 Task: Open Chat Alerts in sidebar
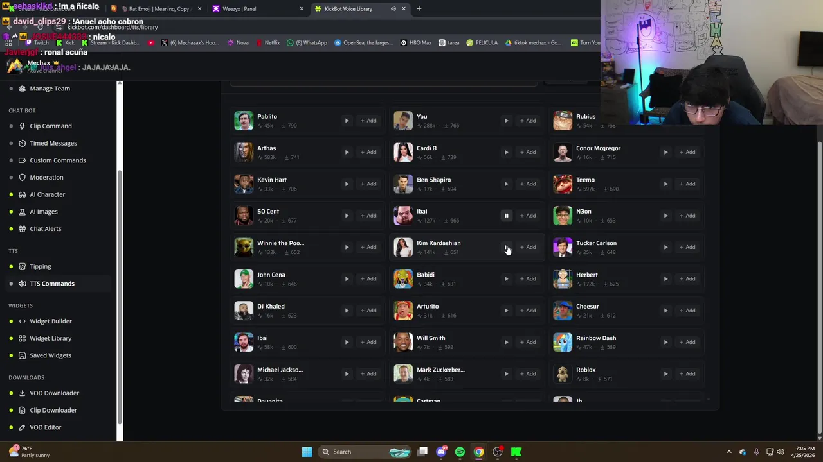point(45,228)
